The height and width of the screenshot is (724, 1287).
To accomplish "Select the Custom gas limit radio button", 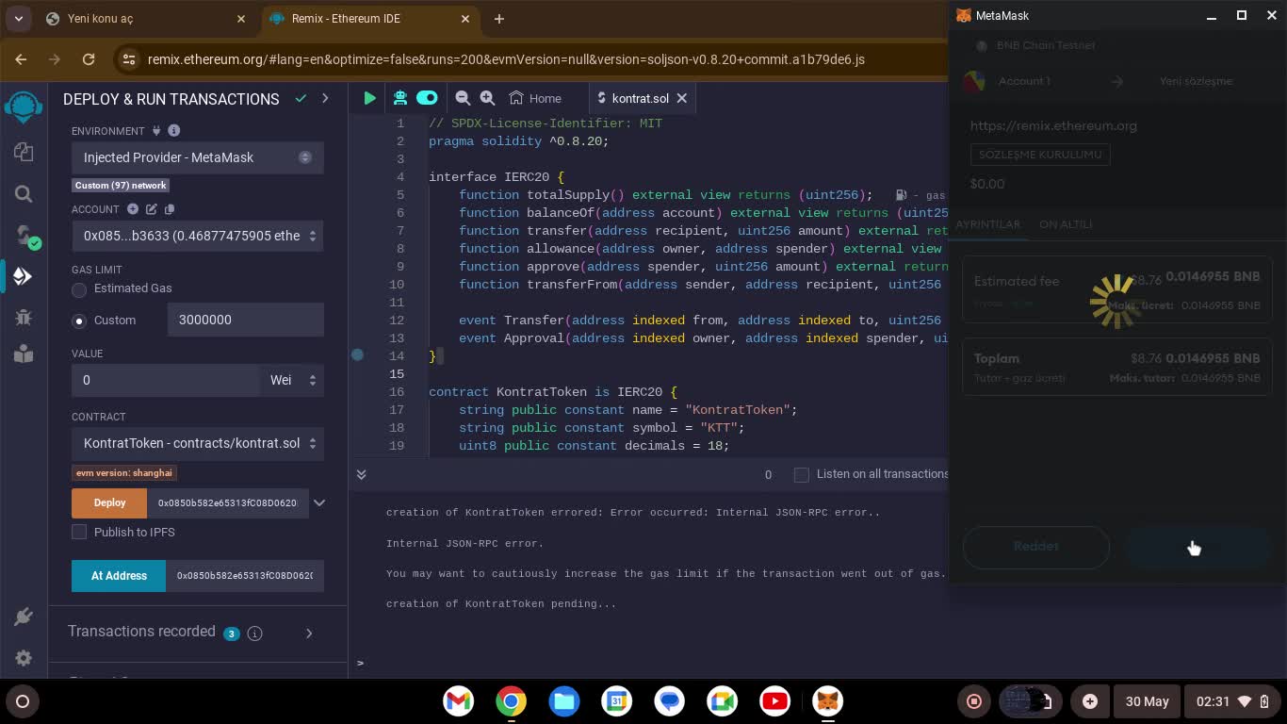I will click(79, 321).
